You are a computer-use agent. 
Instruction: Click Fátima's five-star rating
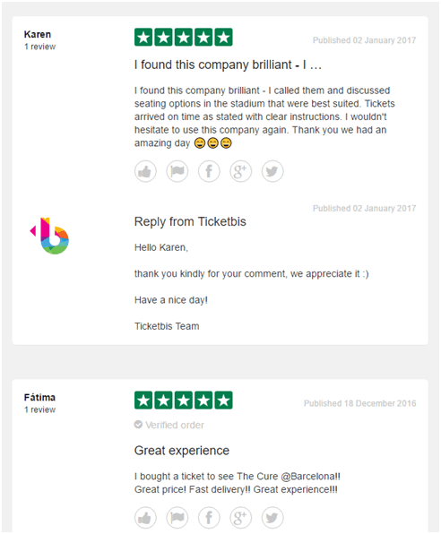click(x=184, y=400)
